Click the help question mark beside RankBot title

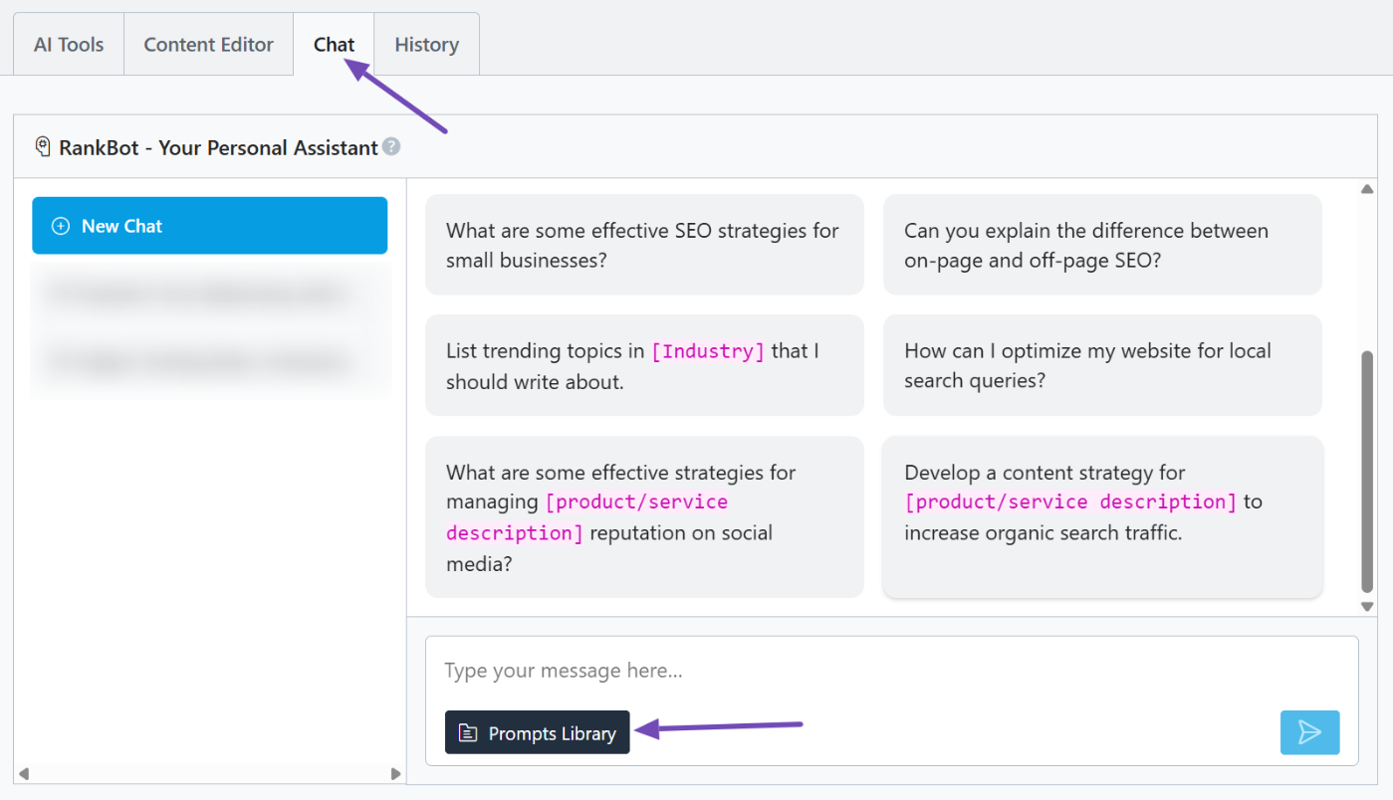point(391,147)
